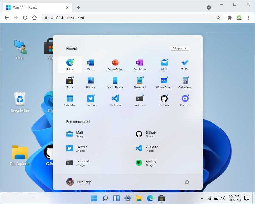Launch Word from Pinned apps

point(91,64)
